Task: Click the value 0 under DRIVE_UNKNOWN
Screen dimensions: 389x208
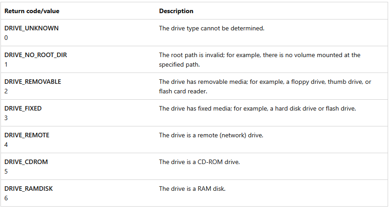Action: [6, 38]
